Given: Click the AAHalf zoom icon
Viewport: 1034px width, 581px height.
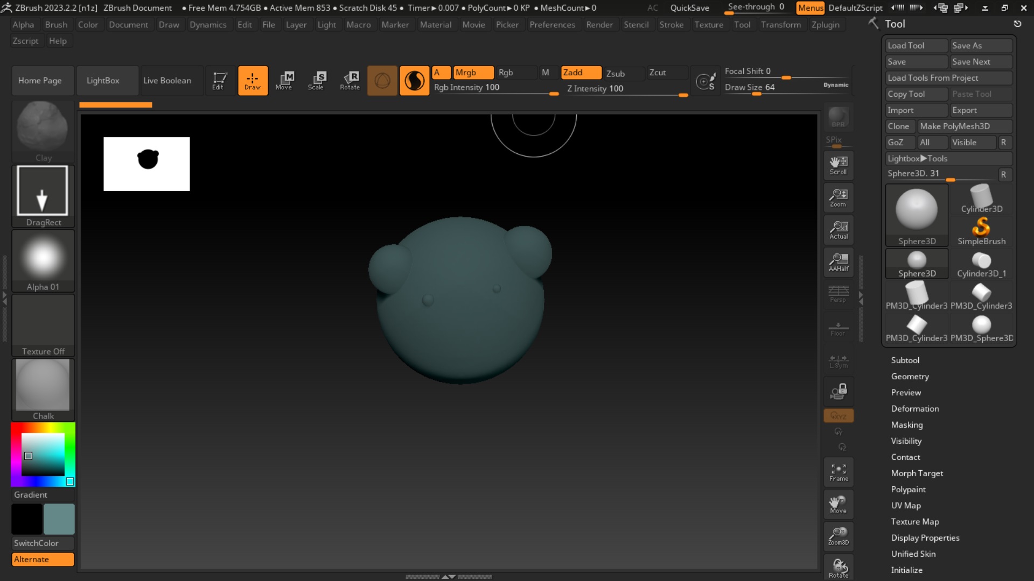Looking at the screenshot, I should click(x=839, y=262).
